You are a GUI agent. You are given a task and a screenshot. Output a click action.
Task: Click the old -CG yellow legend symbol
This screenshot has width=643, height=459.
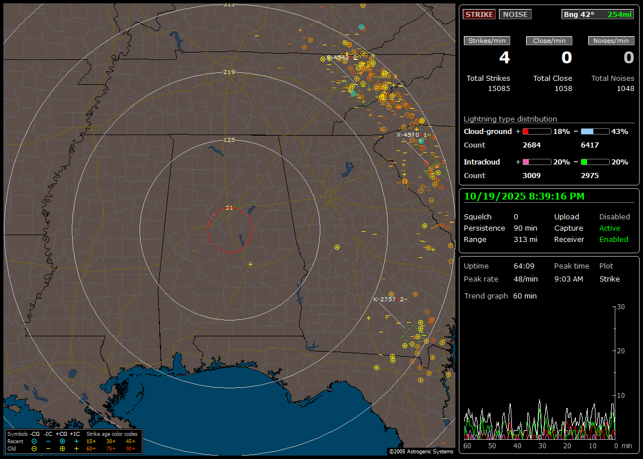[x=34, y=448]
